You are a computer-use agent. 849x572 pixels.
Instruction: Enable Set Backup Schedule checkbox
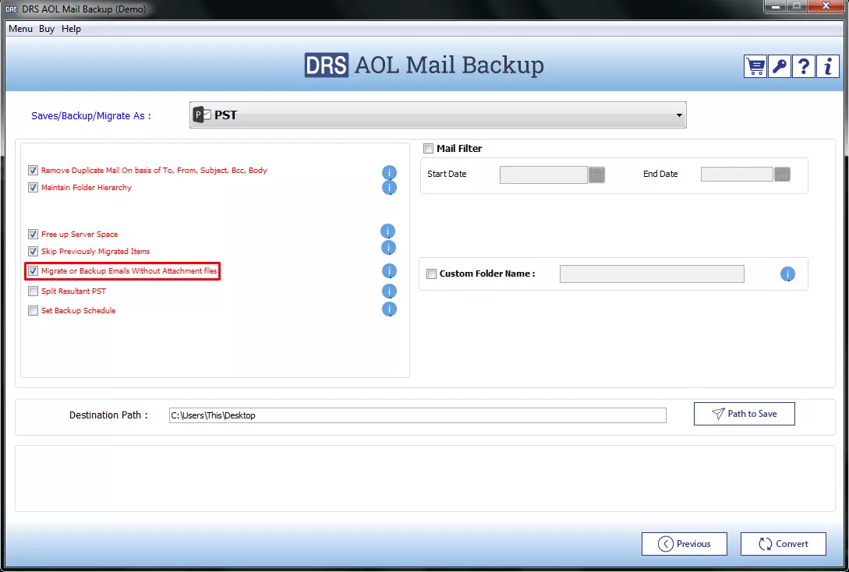[x=33, y=311]
